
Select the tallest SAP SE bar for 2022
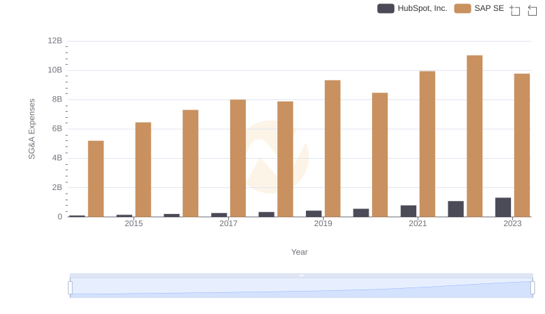474,136
